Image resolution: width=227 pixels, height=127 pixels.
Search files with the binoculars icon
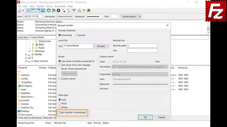[x=89, y=11]
